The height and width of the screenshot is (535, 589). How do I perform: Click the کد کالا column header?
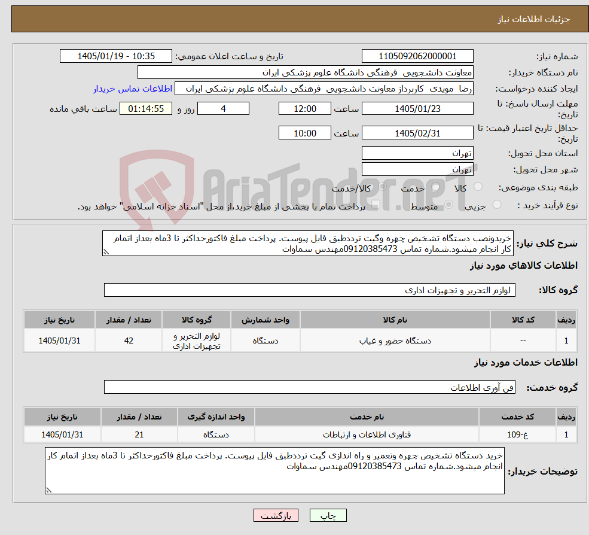pyautogui.click(x=523, y=320)
